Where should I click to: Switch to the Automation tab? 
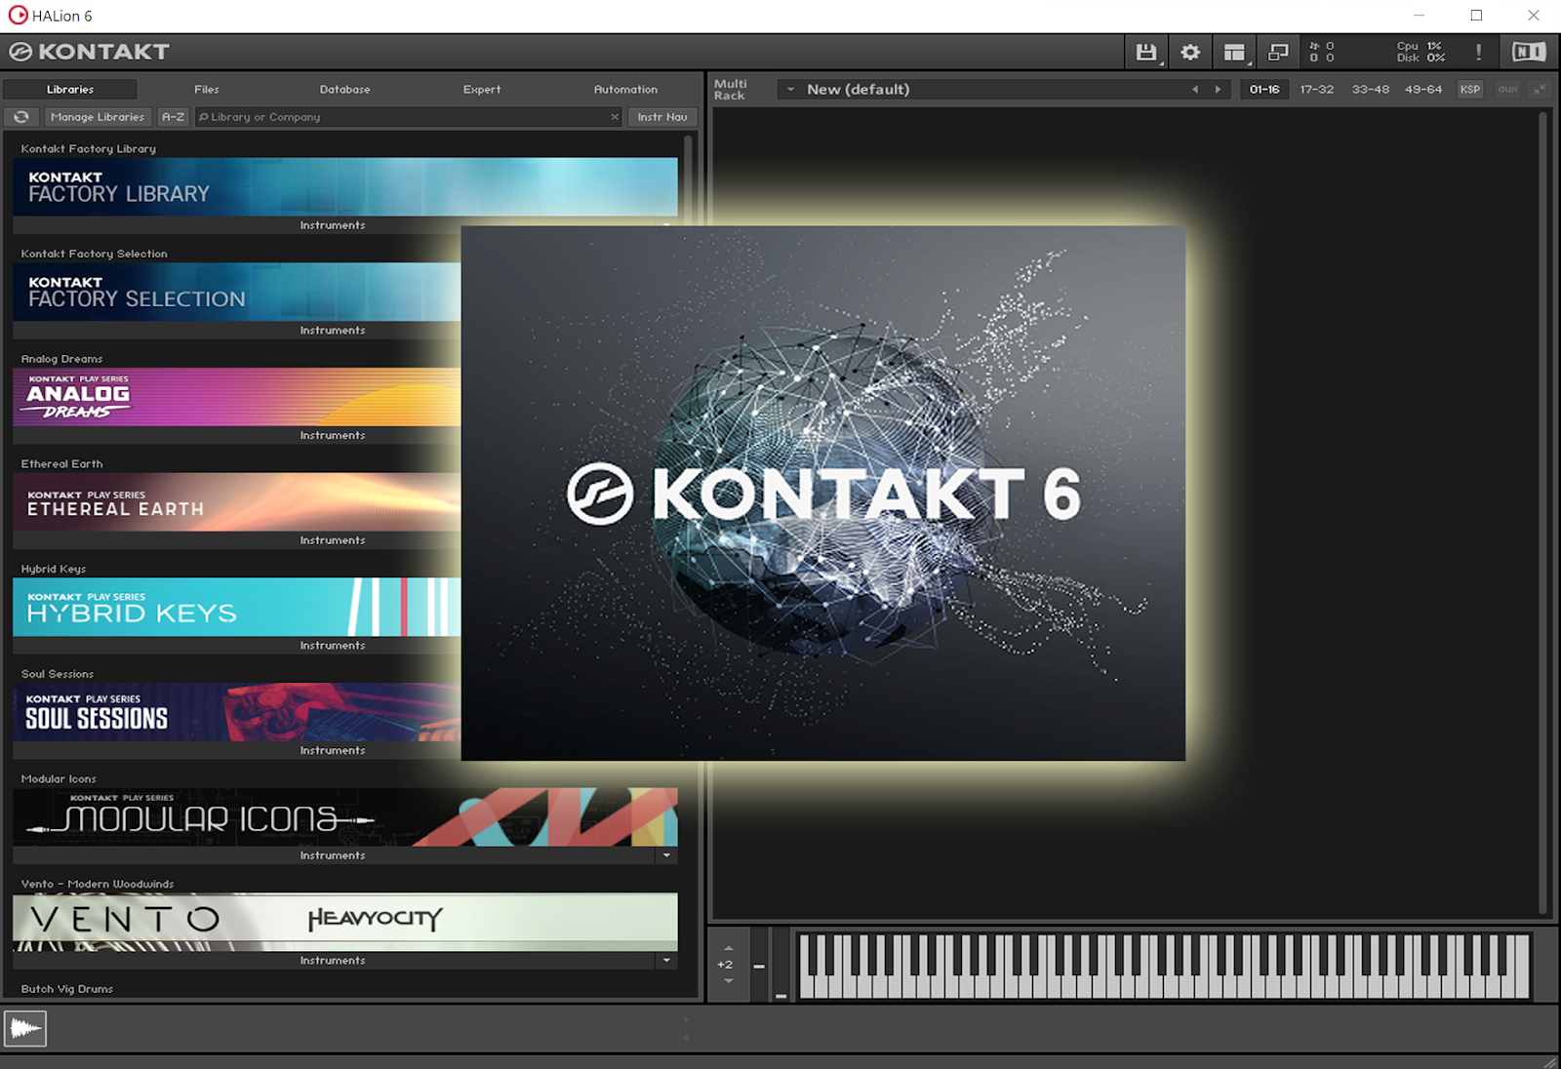tap(625, 90)
